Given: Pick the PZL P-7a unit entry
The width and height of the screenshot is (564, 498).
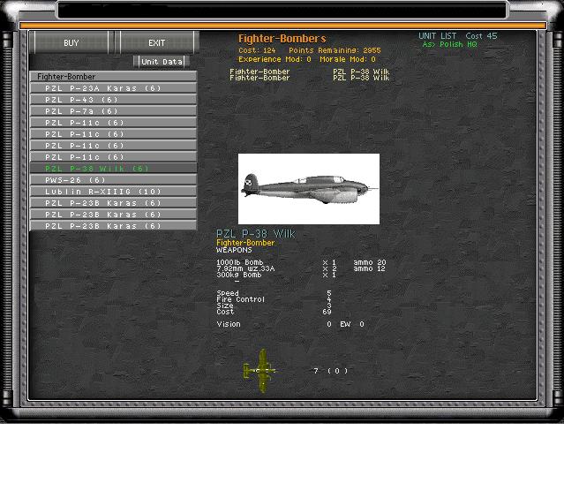Looking at the screenshot, I should tap(113, 111).
